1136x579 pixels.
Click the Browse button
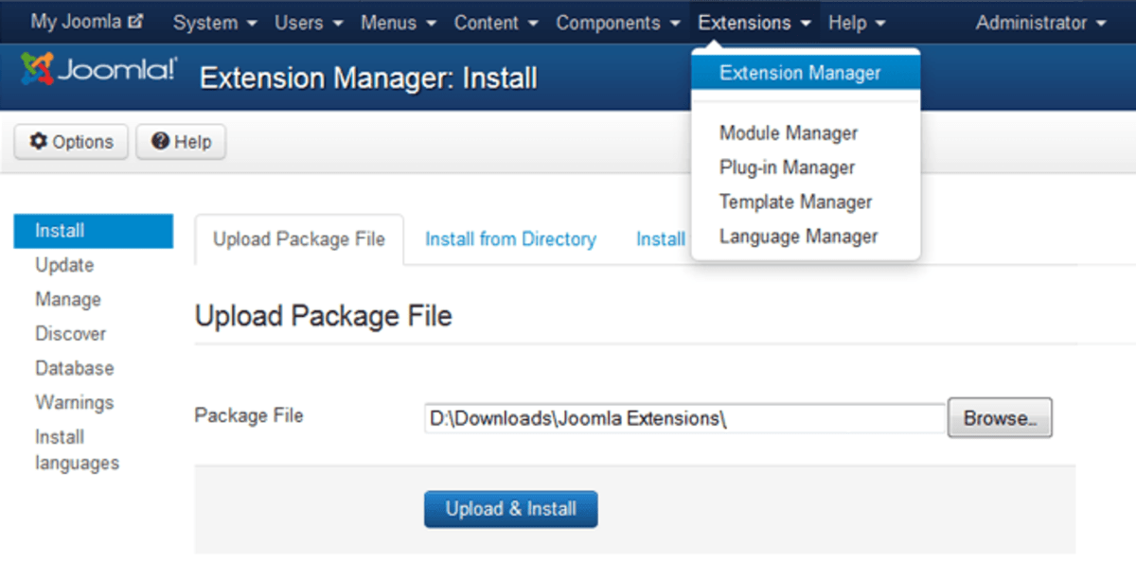coord(1000,417)
